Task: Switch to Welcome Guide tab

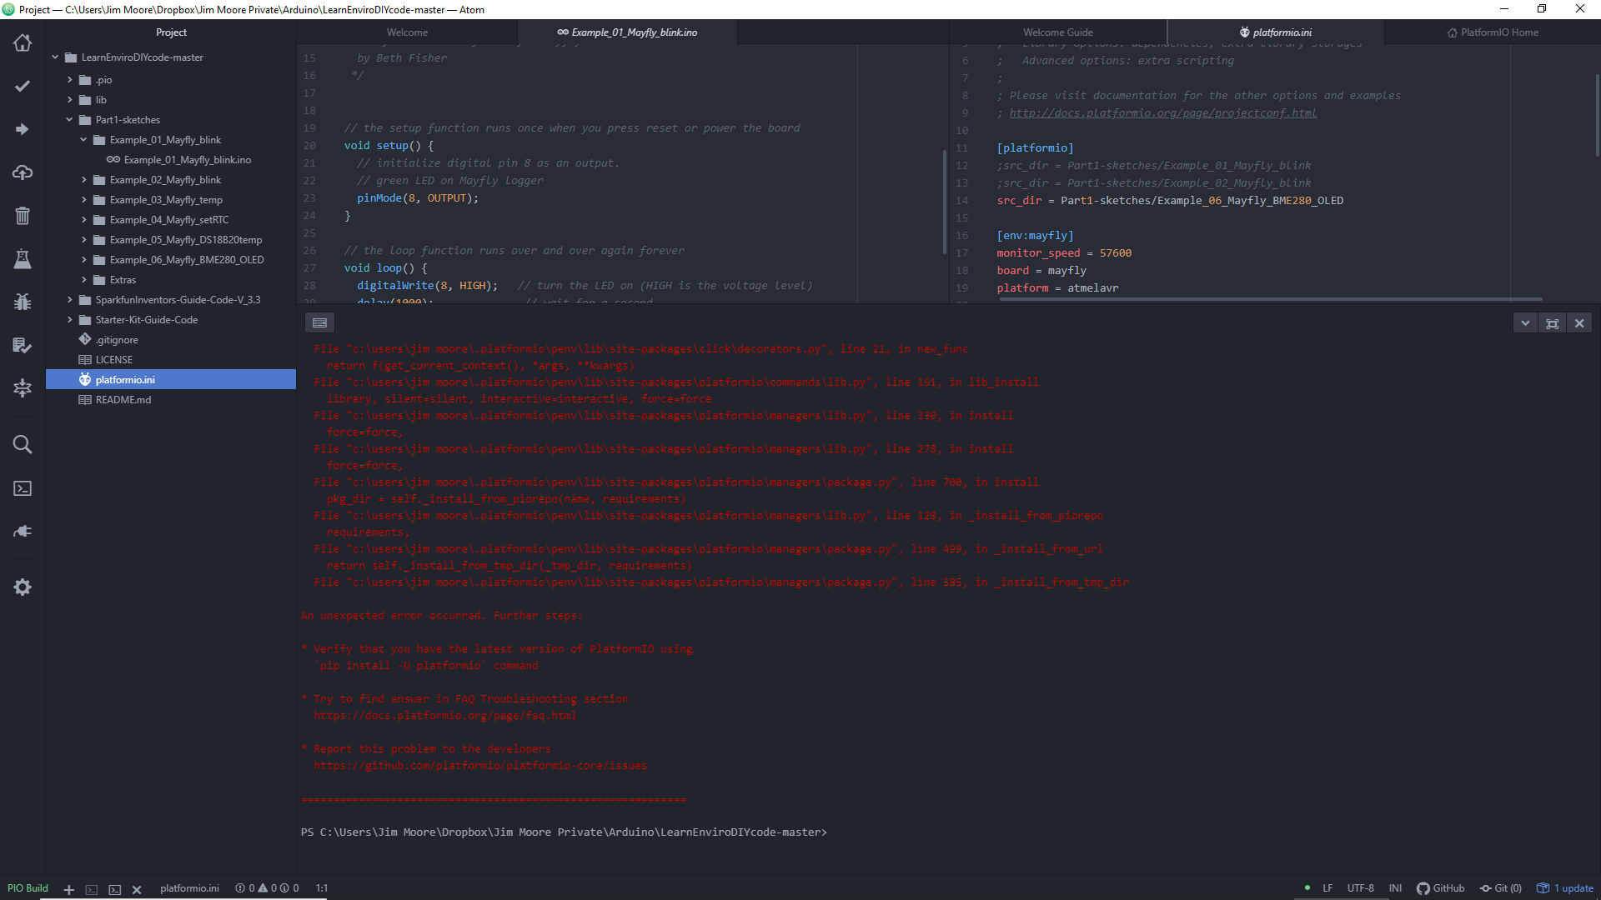Action: tap(1057, 32)
